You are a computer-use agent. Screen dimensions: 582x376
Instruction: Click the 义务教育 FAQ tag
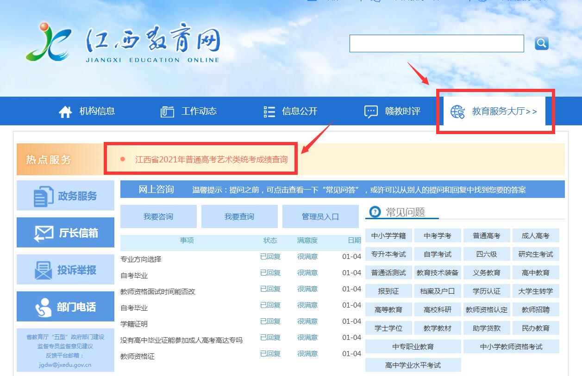[487, 272]
